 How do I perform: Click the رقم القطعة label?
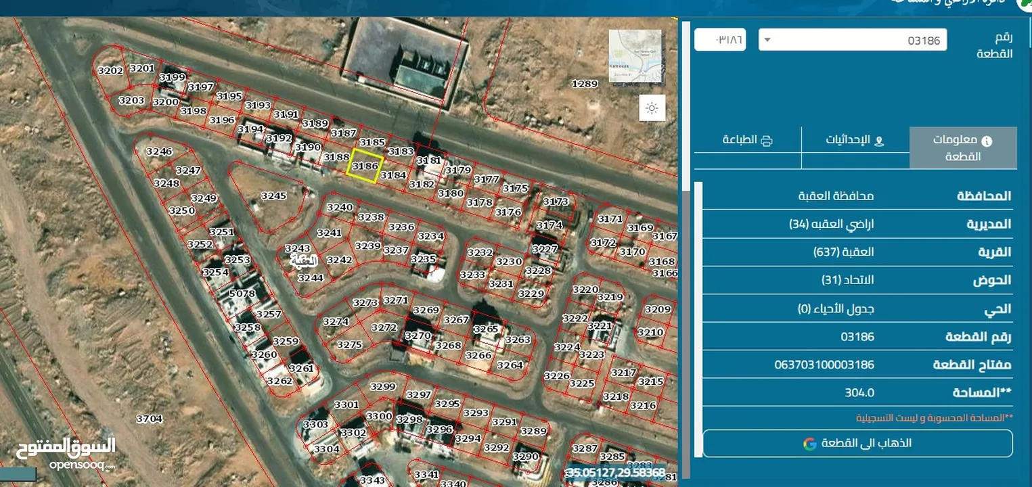995,45
